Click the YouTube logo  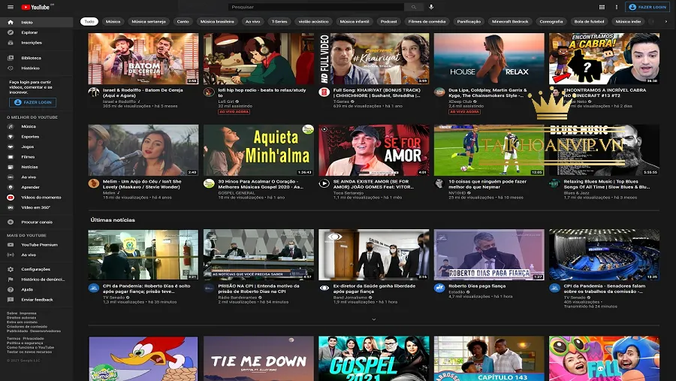point(37,7)
